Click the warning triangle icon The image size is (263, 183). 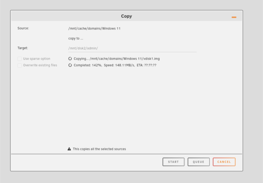[69, 149]
